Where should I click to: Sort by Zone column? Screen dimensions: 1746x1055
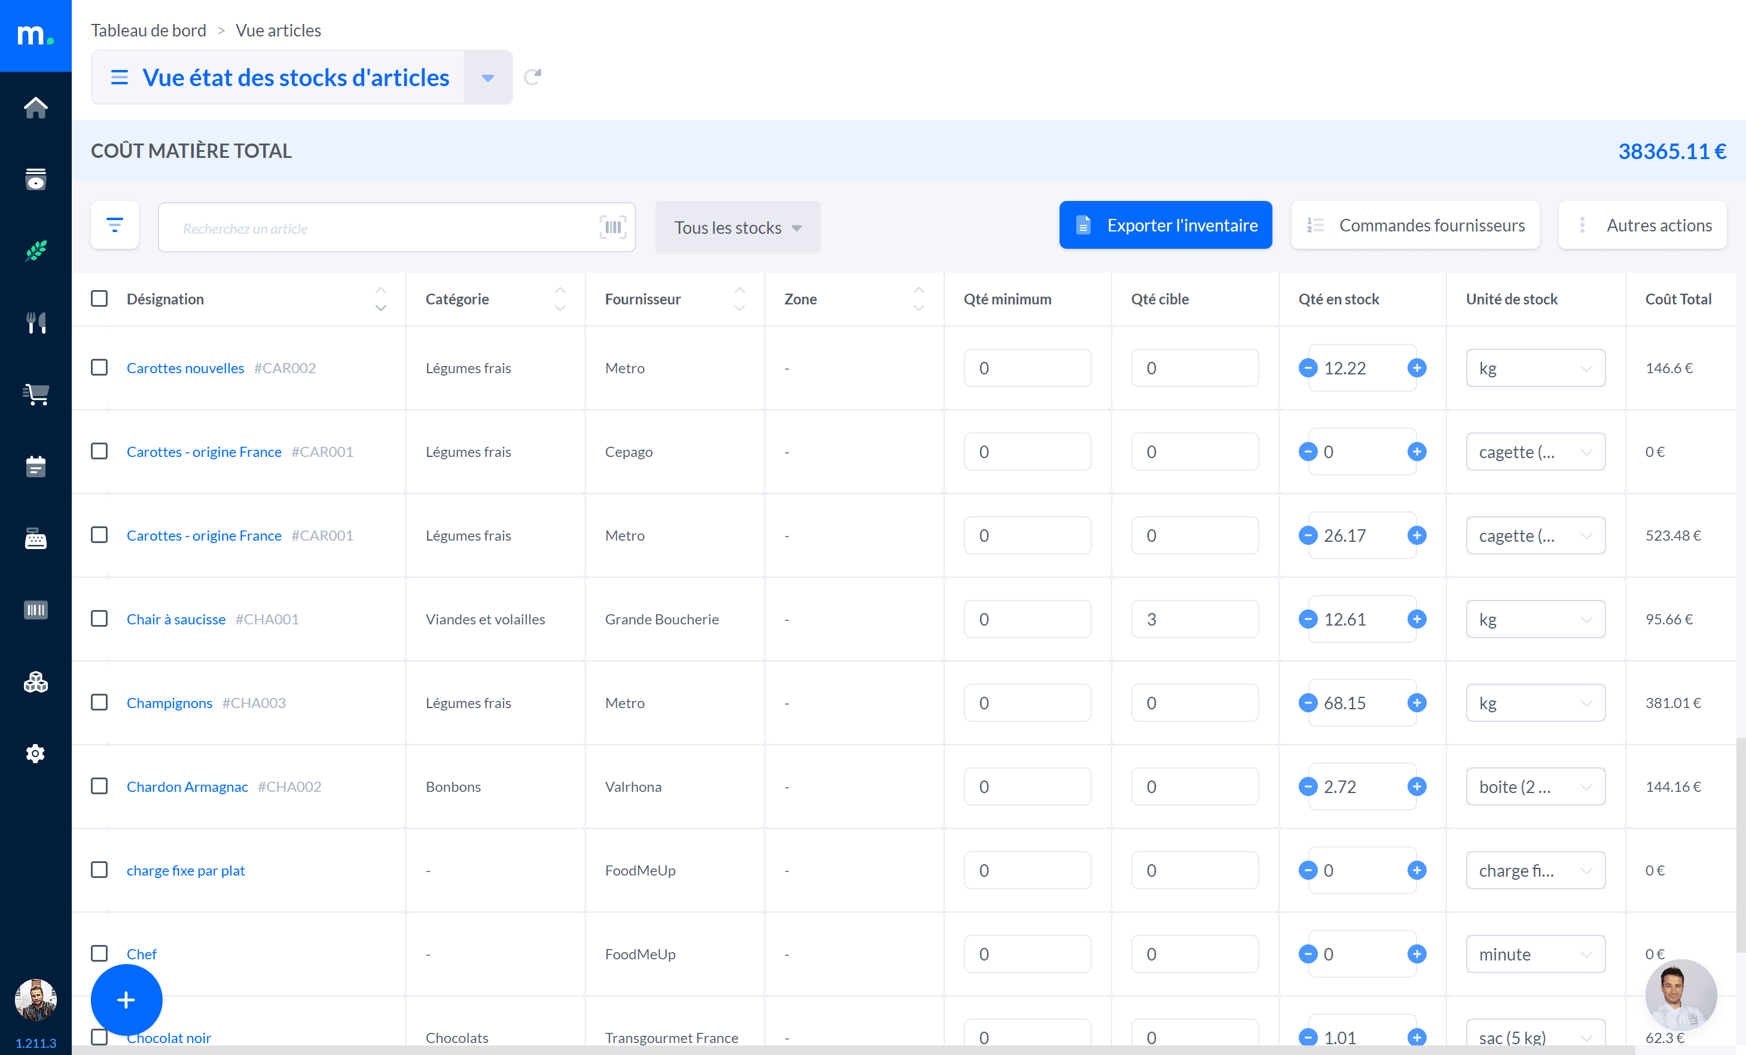click(918, 299)
